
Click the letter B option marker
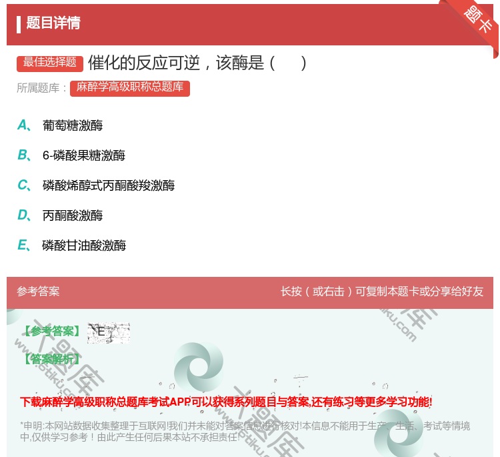pos(24,155)
